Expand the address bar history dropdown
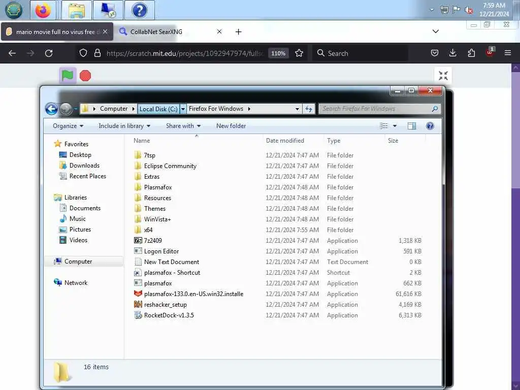This screenshot has width=520, height=390. pyautogui.click(x=297, y=109)
